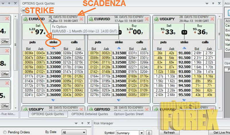Image resolution: width=230 pixels, height=135 pixels.
Task: Close the first EUR/USD 28-day option panel
Action: coord(81,19)
